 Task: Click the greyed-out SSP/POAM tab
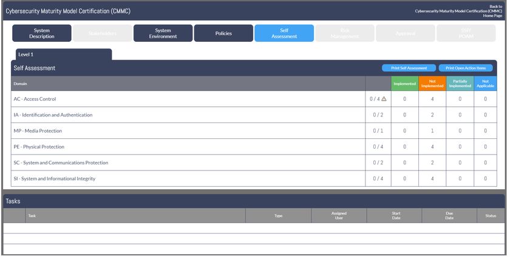[466, 33]
